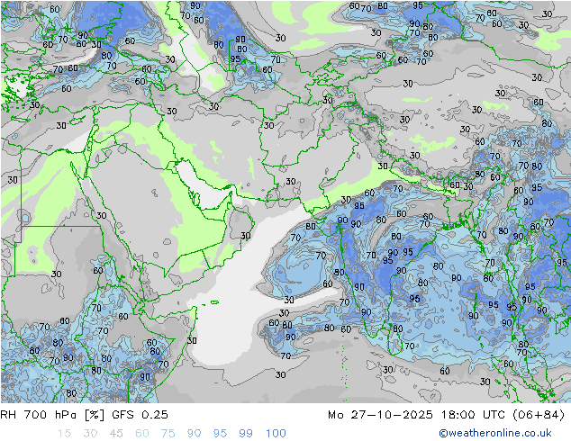Click the 'RH 700 hPa [%]' title text

click(x=52, y=415)
